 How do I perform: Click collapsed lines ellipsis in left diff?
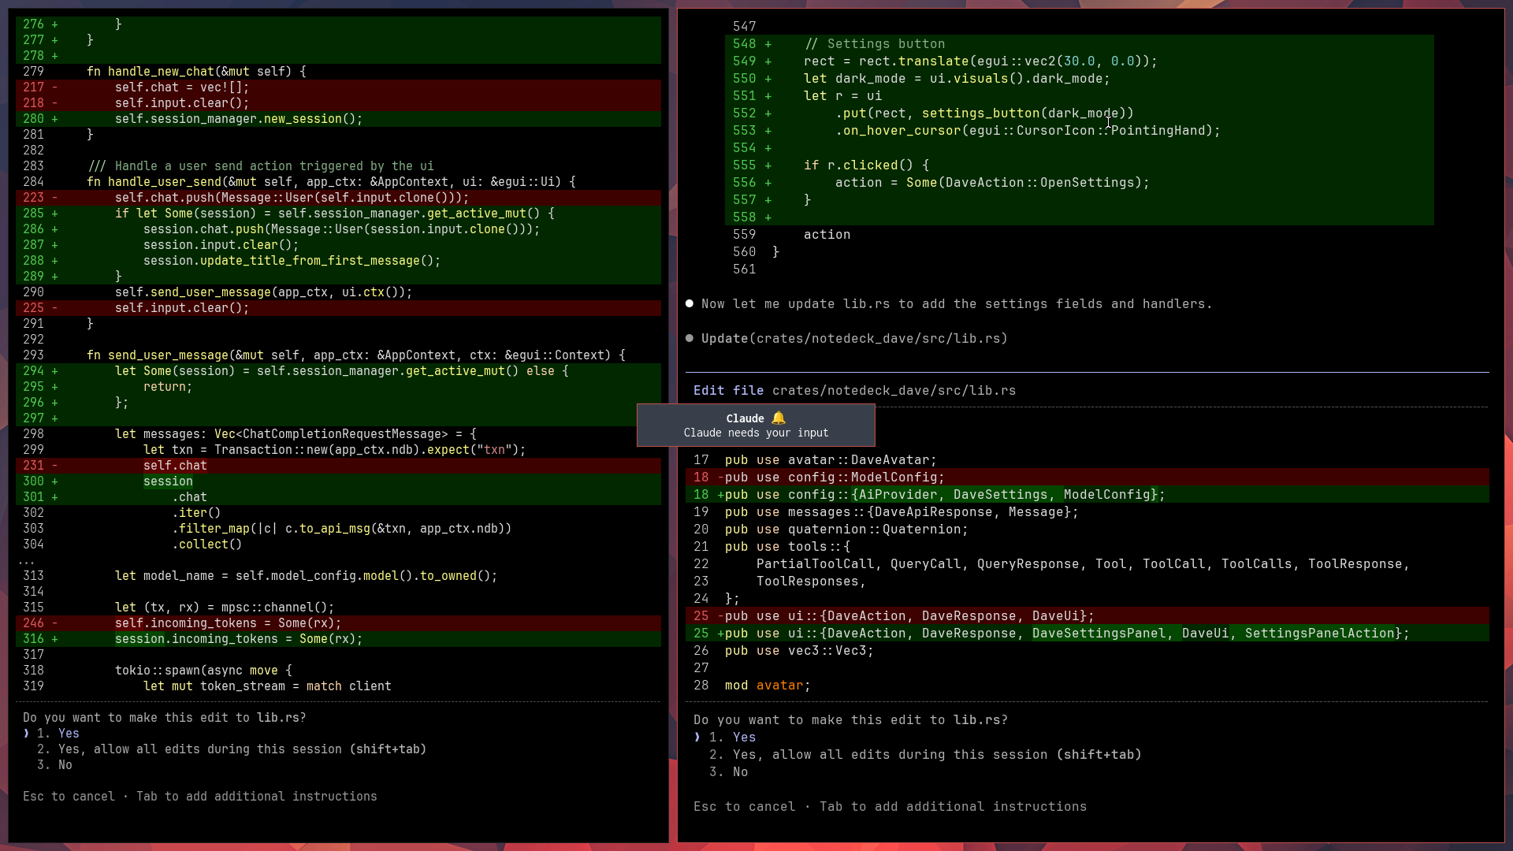click(27, 560)
